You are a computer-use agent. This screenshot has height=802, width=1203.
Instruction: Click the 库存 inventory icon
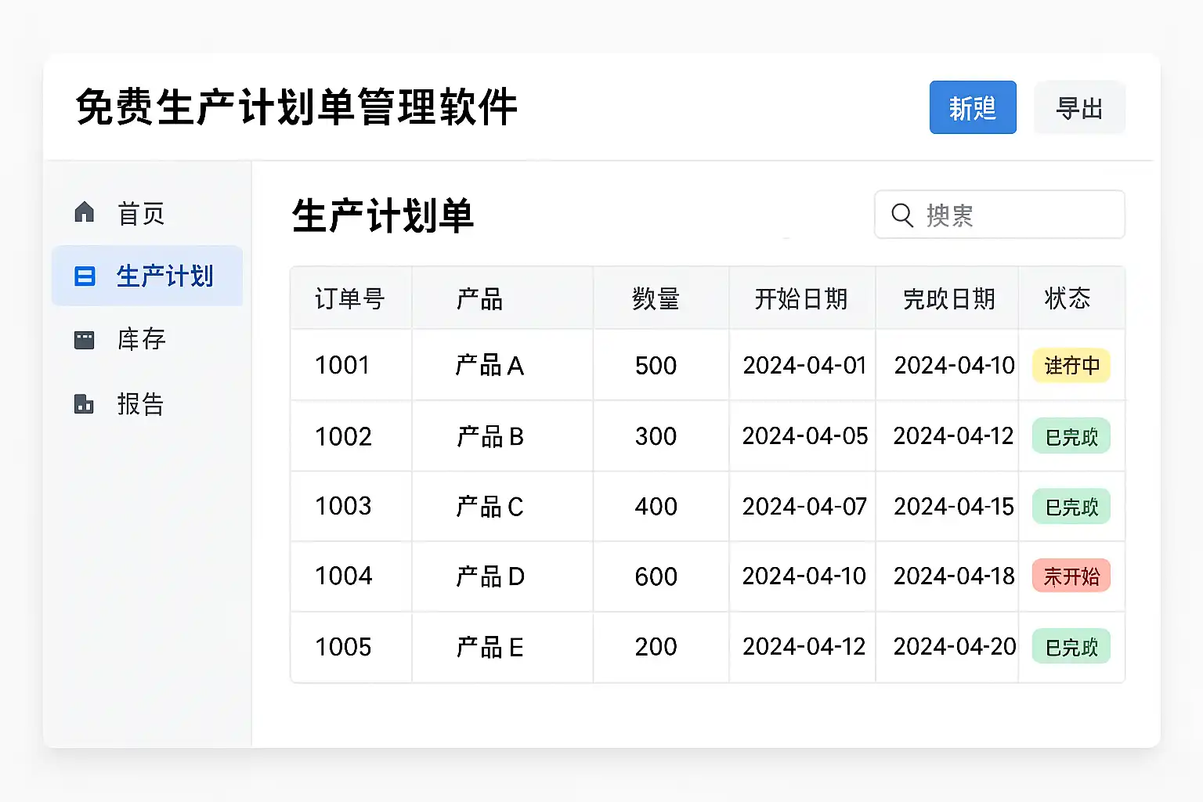pyautogui.click(x=85, y=340)
